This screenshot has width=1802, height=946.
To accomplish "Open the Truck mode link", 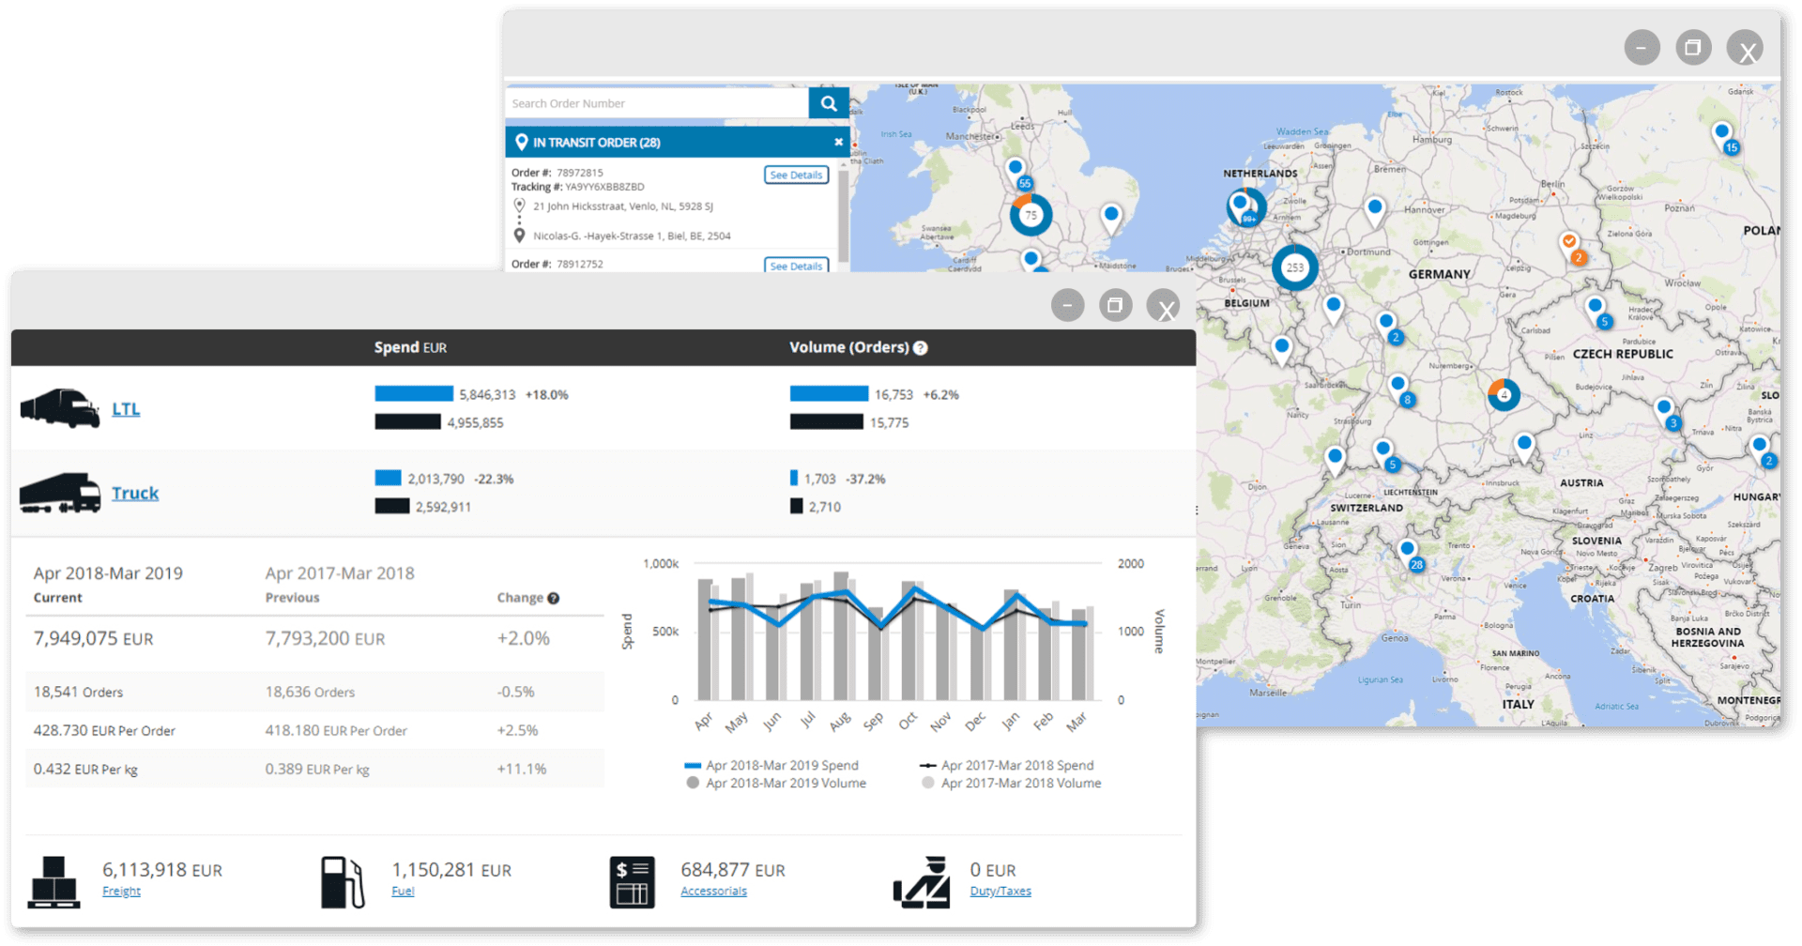I will 135,494.
